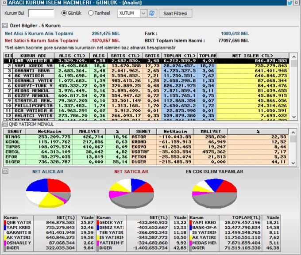Screen dimensions: 301x255
Task: Sort by SATIS (TL) column header
Action: pyautogui.click(x=125, y=56)
